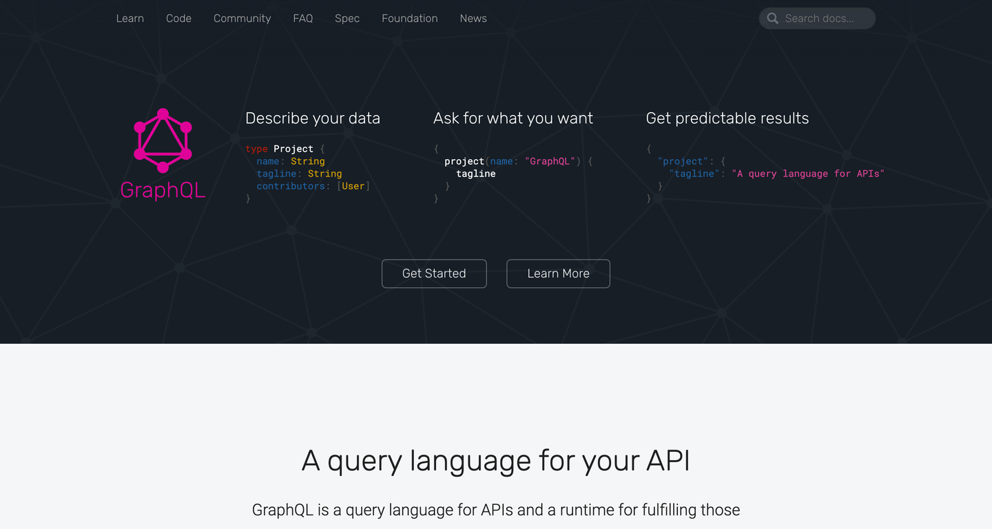This screenshot has height=529, width=992.
Task: Go to the Community page
Action: [x=242, y=19]
